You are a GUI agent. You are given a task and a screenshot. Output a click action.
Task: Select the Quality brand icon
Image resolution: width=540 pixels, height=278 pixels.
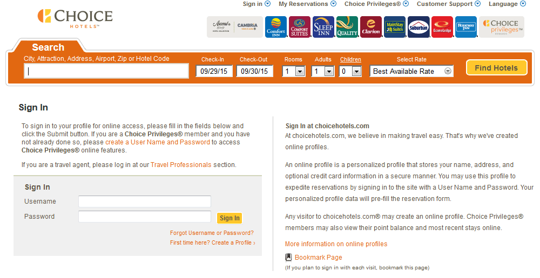(347, 27)
